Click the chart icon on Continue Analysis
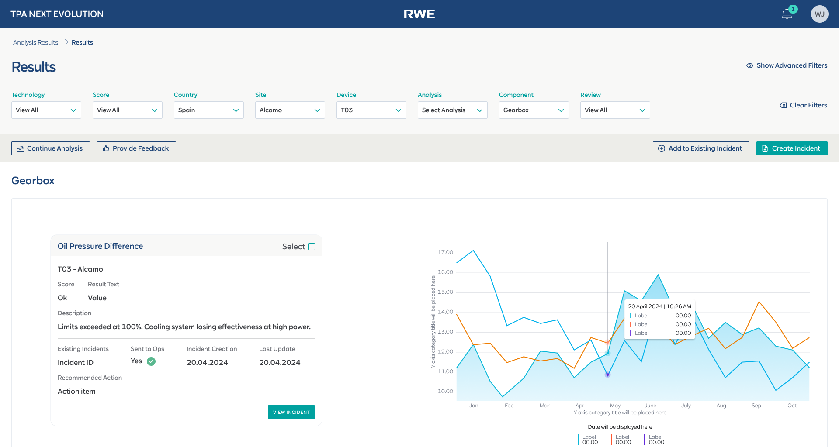This screenshot has height=447, width=839. click(20, 148)
